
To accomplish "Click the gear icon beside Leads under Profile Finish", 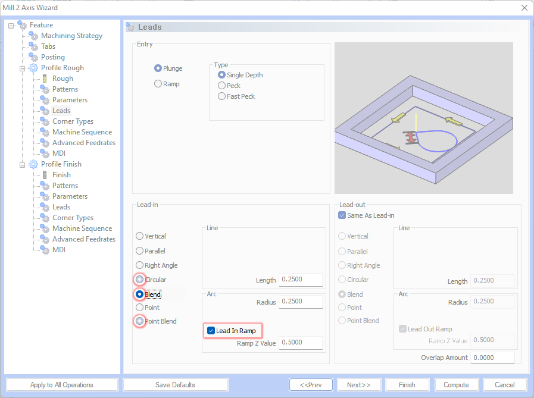I will (x=45, y=207).
